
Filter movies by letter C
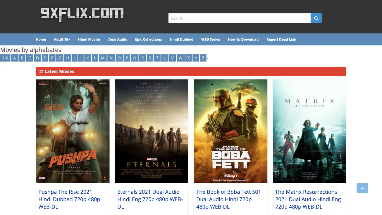[x=30, y=58]
